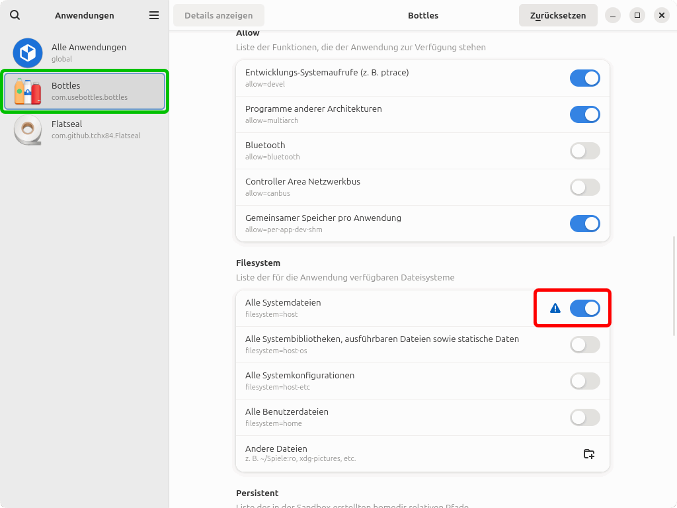This screenshot has width=677, height=508.
Task: Enable the Bluetooth switch
Action: pyautogui.click(x=584, y=151)
